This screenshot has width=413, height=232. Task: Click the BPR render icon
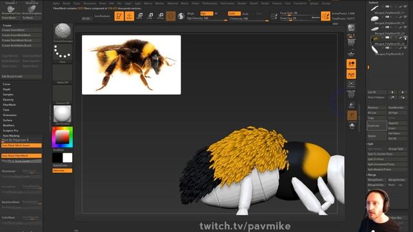(351, 28)
